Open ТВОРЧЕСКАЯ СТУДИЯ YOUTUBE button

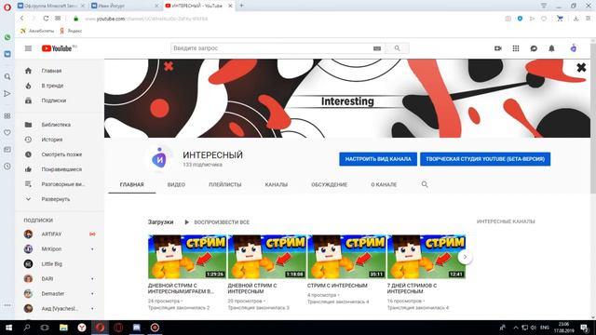485,159
